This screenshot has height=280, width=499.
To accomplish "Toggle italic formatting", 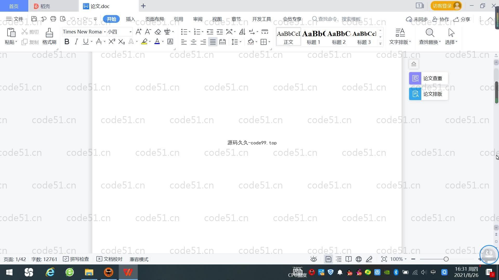I will (x=76, y=42).
